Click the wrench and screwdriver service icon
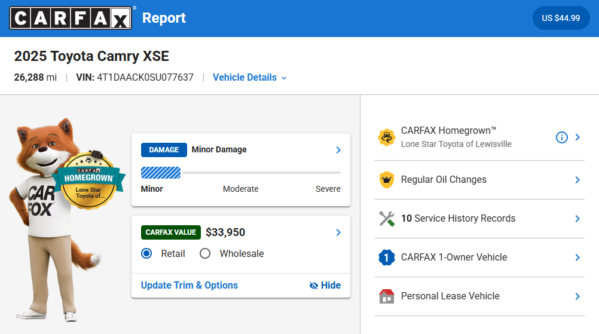Viewport: 599px width, 334px height. point(387,219)
